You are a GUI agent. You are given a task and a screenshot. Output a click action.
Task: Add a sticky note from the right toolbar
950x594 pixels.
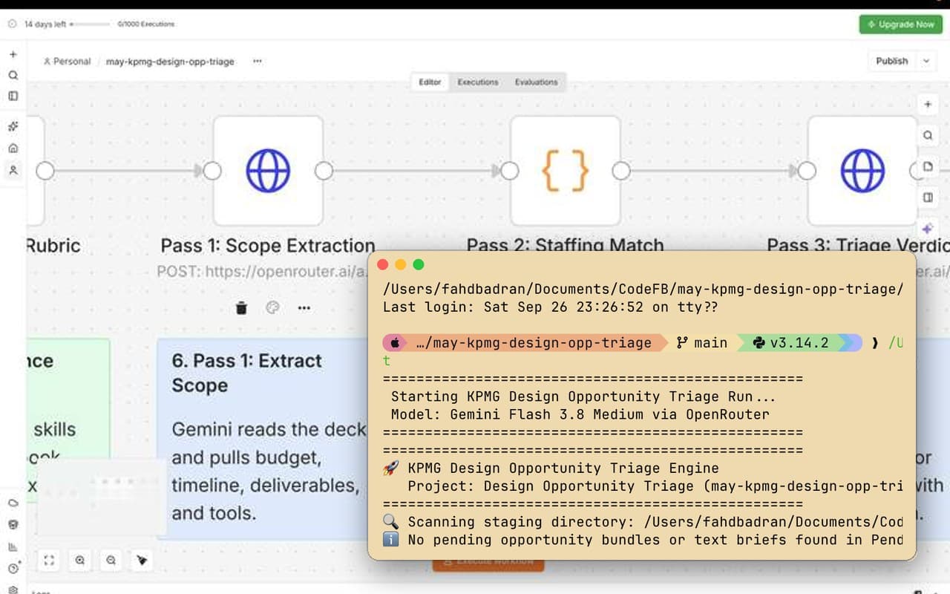(x=928, y=167)
